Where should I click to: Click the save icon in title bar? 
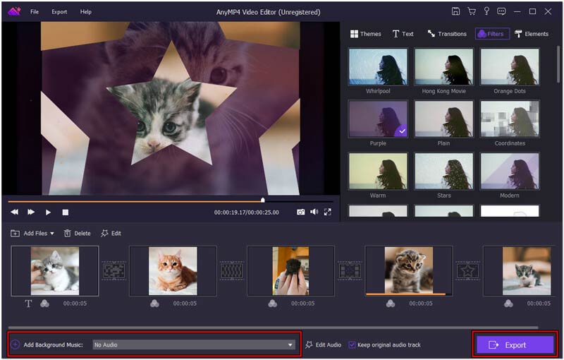point(455,11)
